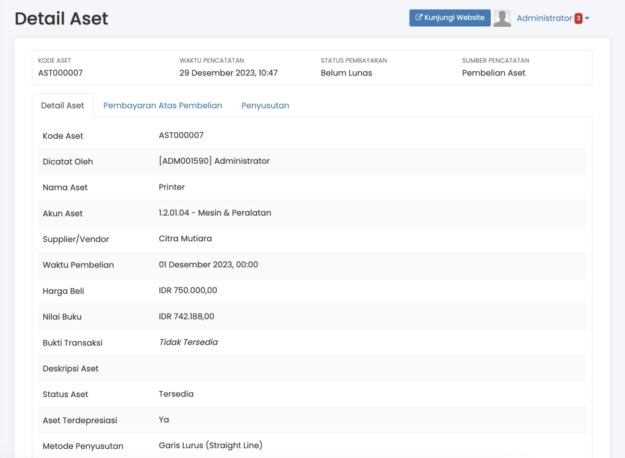Click the Metode Penyusutan Garis Lurus value

point(209,445)
